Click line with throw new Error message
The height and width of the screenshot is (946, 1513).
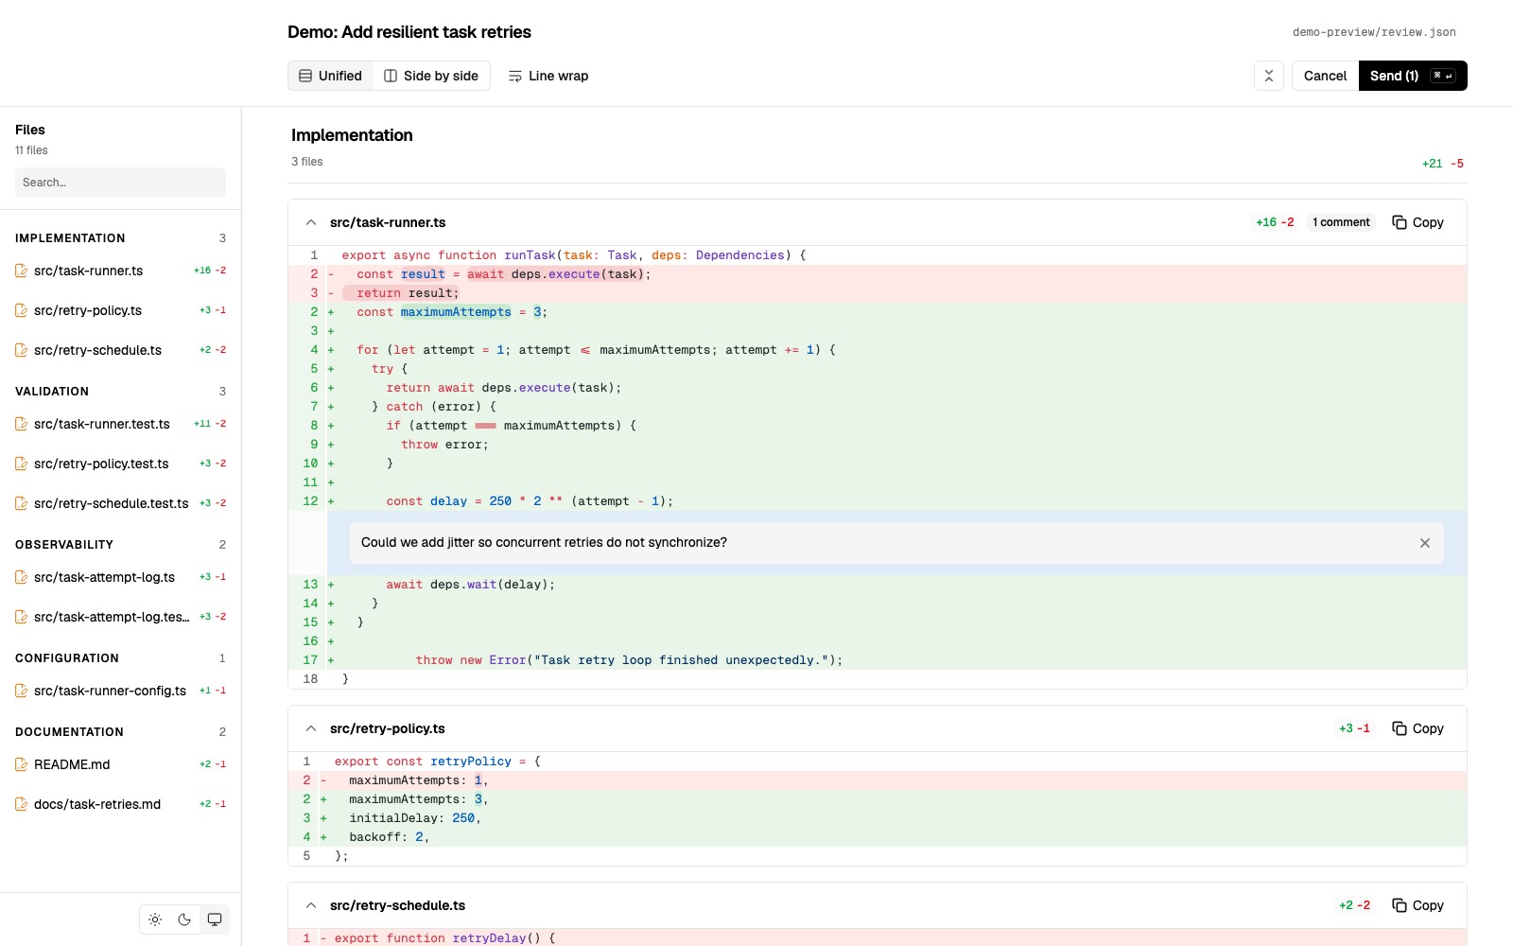(629, 660)
